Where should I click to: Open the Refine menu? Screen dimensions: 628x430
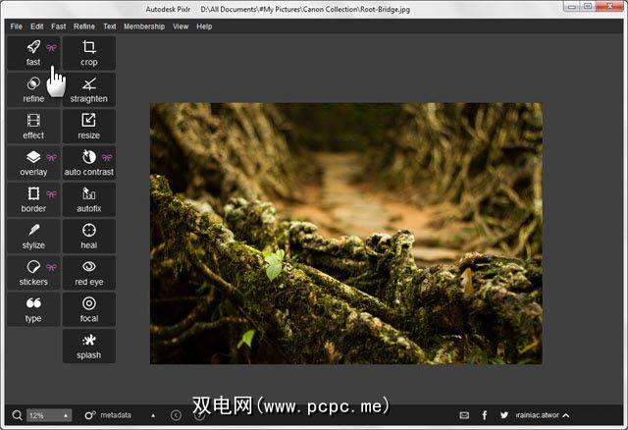(x=84, y=27)
